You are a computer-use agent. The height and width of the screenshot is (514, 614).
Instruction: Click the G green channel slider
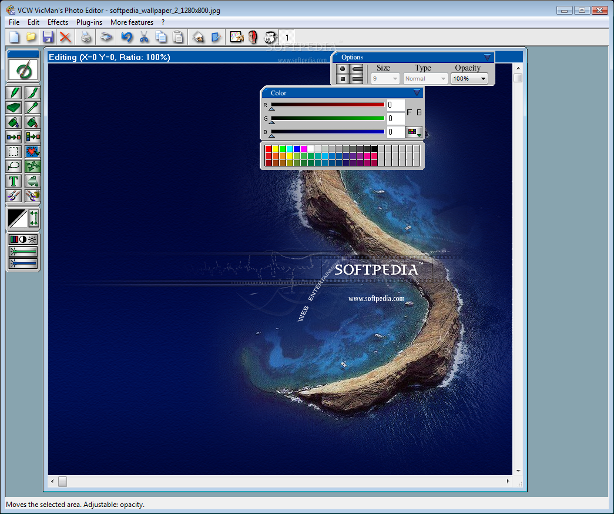(x=327, y=118)
